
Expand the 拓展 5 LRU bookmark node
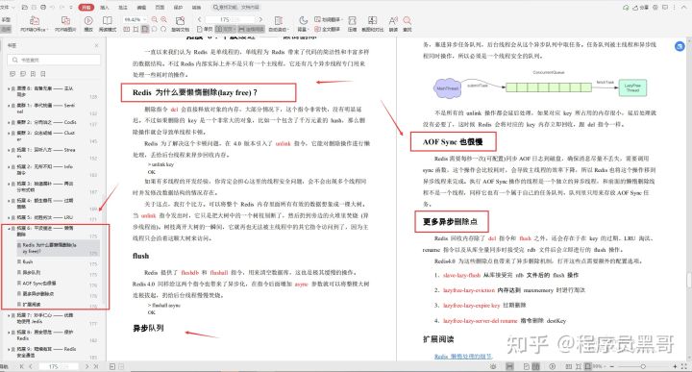point(9,217)
